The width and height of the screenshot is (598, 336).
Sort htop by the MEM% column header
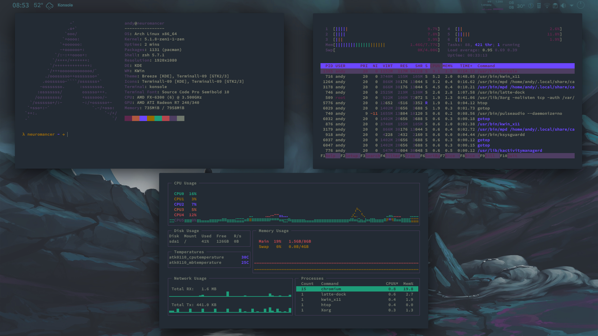(448, 66)
